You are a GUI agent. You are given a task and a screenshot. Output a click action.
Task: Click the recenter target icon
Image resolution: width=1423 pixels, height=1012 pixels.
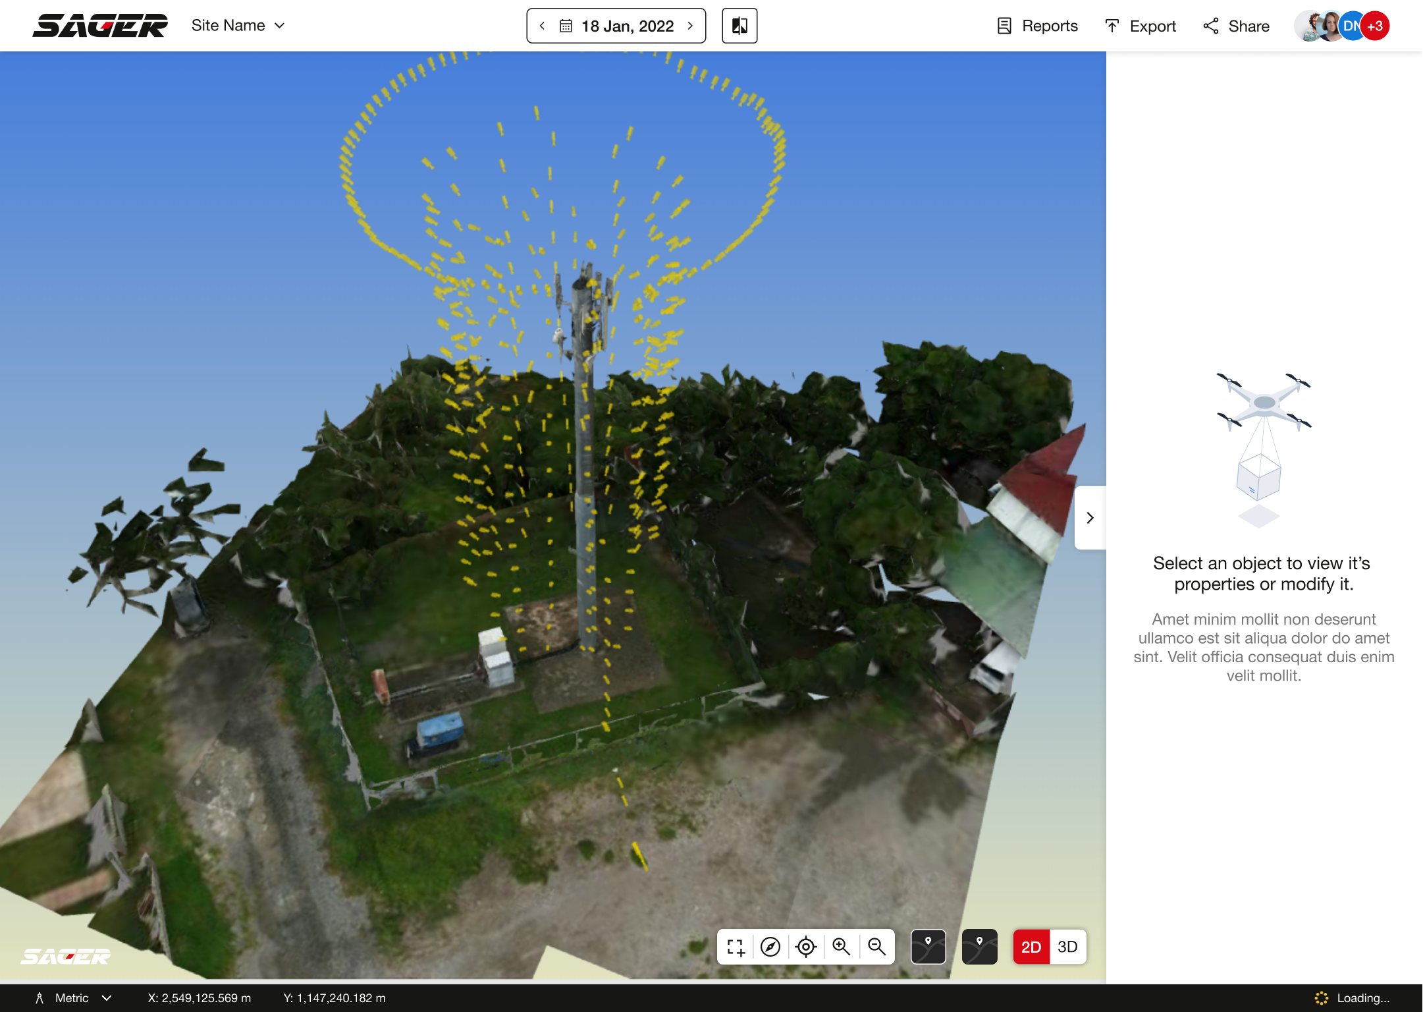coord(806,947)
